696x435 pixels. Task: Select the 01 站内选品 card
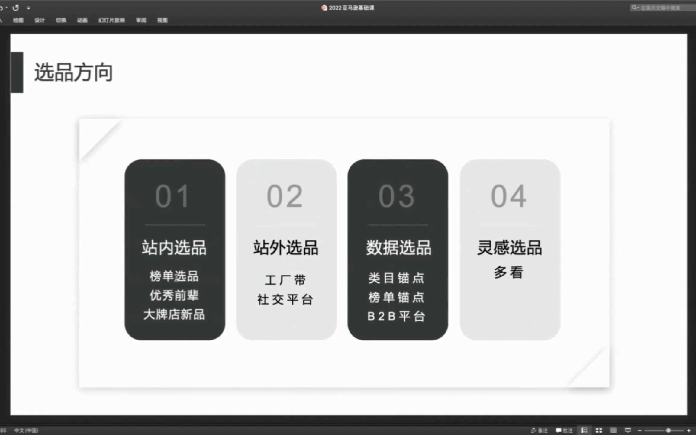[175, 250]
